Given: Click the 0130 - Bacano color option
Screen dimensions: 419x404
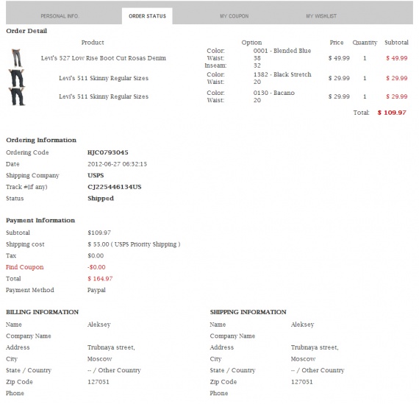Looking at the screenshot, I should (x=274, y=93).
